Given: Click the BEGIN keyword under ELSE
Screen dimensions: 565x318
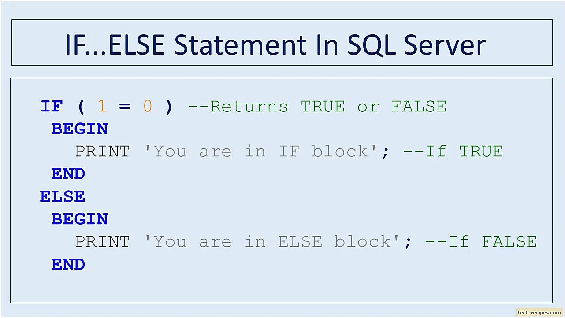Looking at the screenshot, I should click(x=79, y=219).
